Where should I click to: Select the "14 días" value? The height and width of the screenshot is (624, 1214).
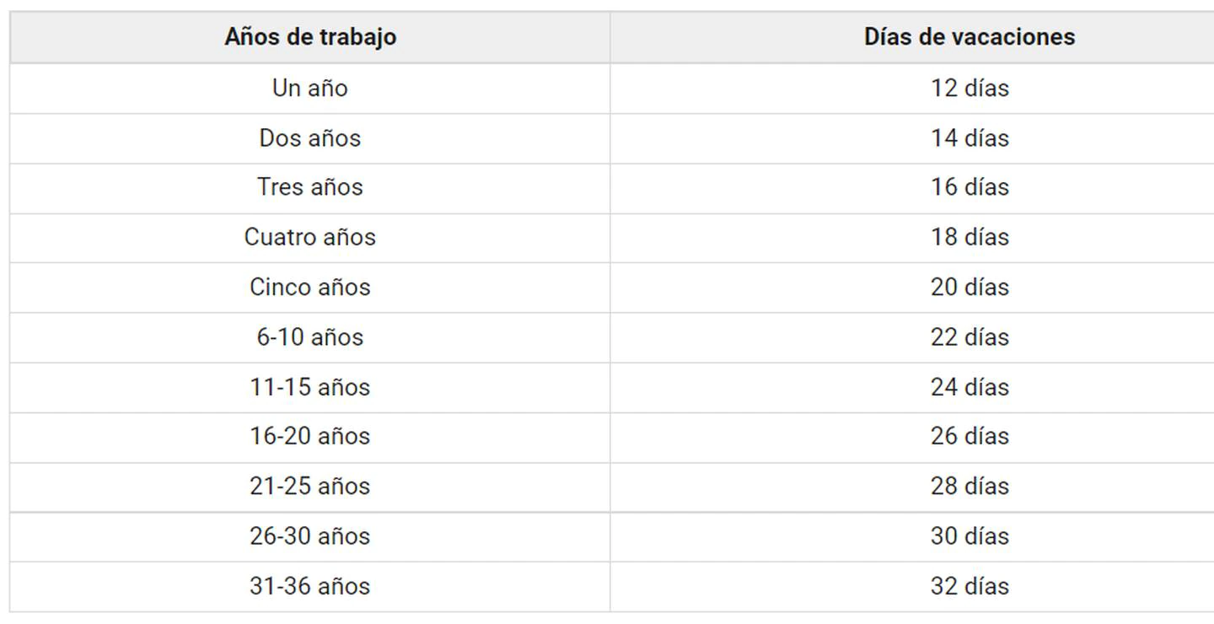pyautogui.click(x=969, y=138)
